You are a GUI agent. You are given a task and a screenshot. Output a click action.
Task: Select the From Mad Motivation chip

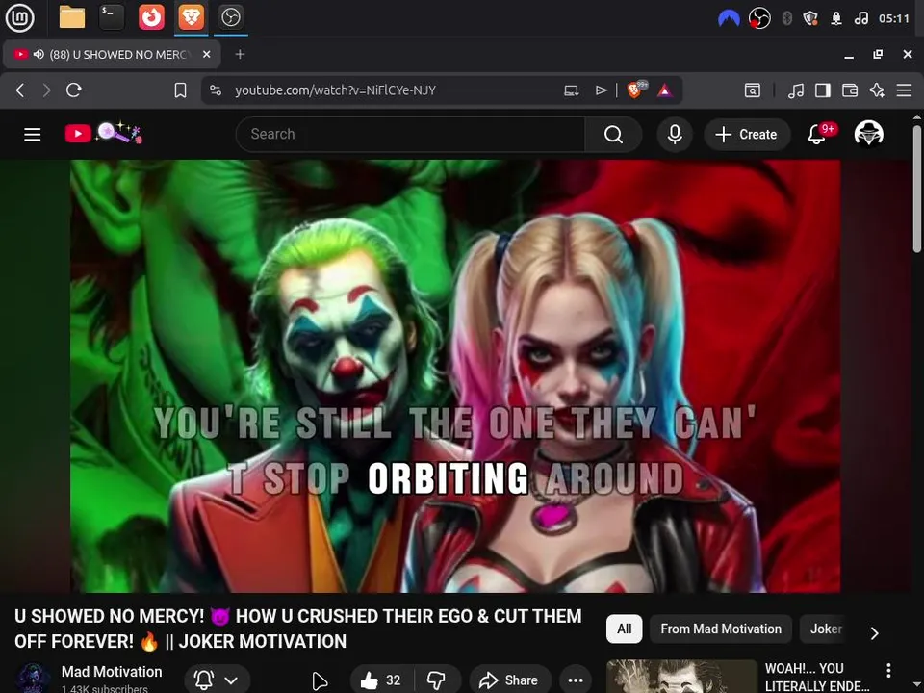pos(721,629)
